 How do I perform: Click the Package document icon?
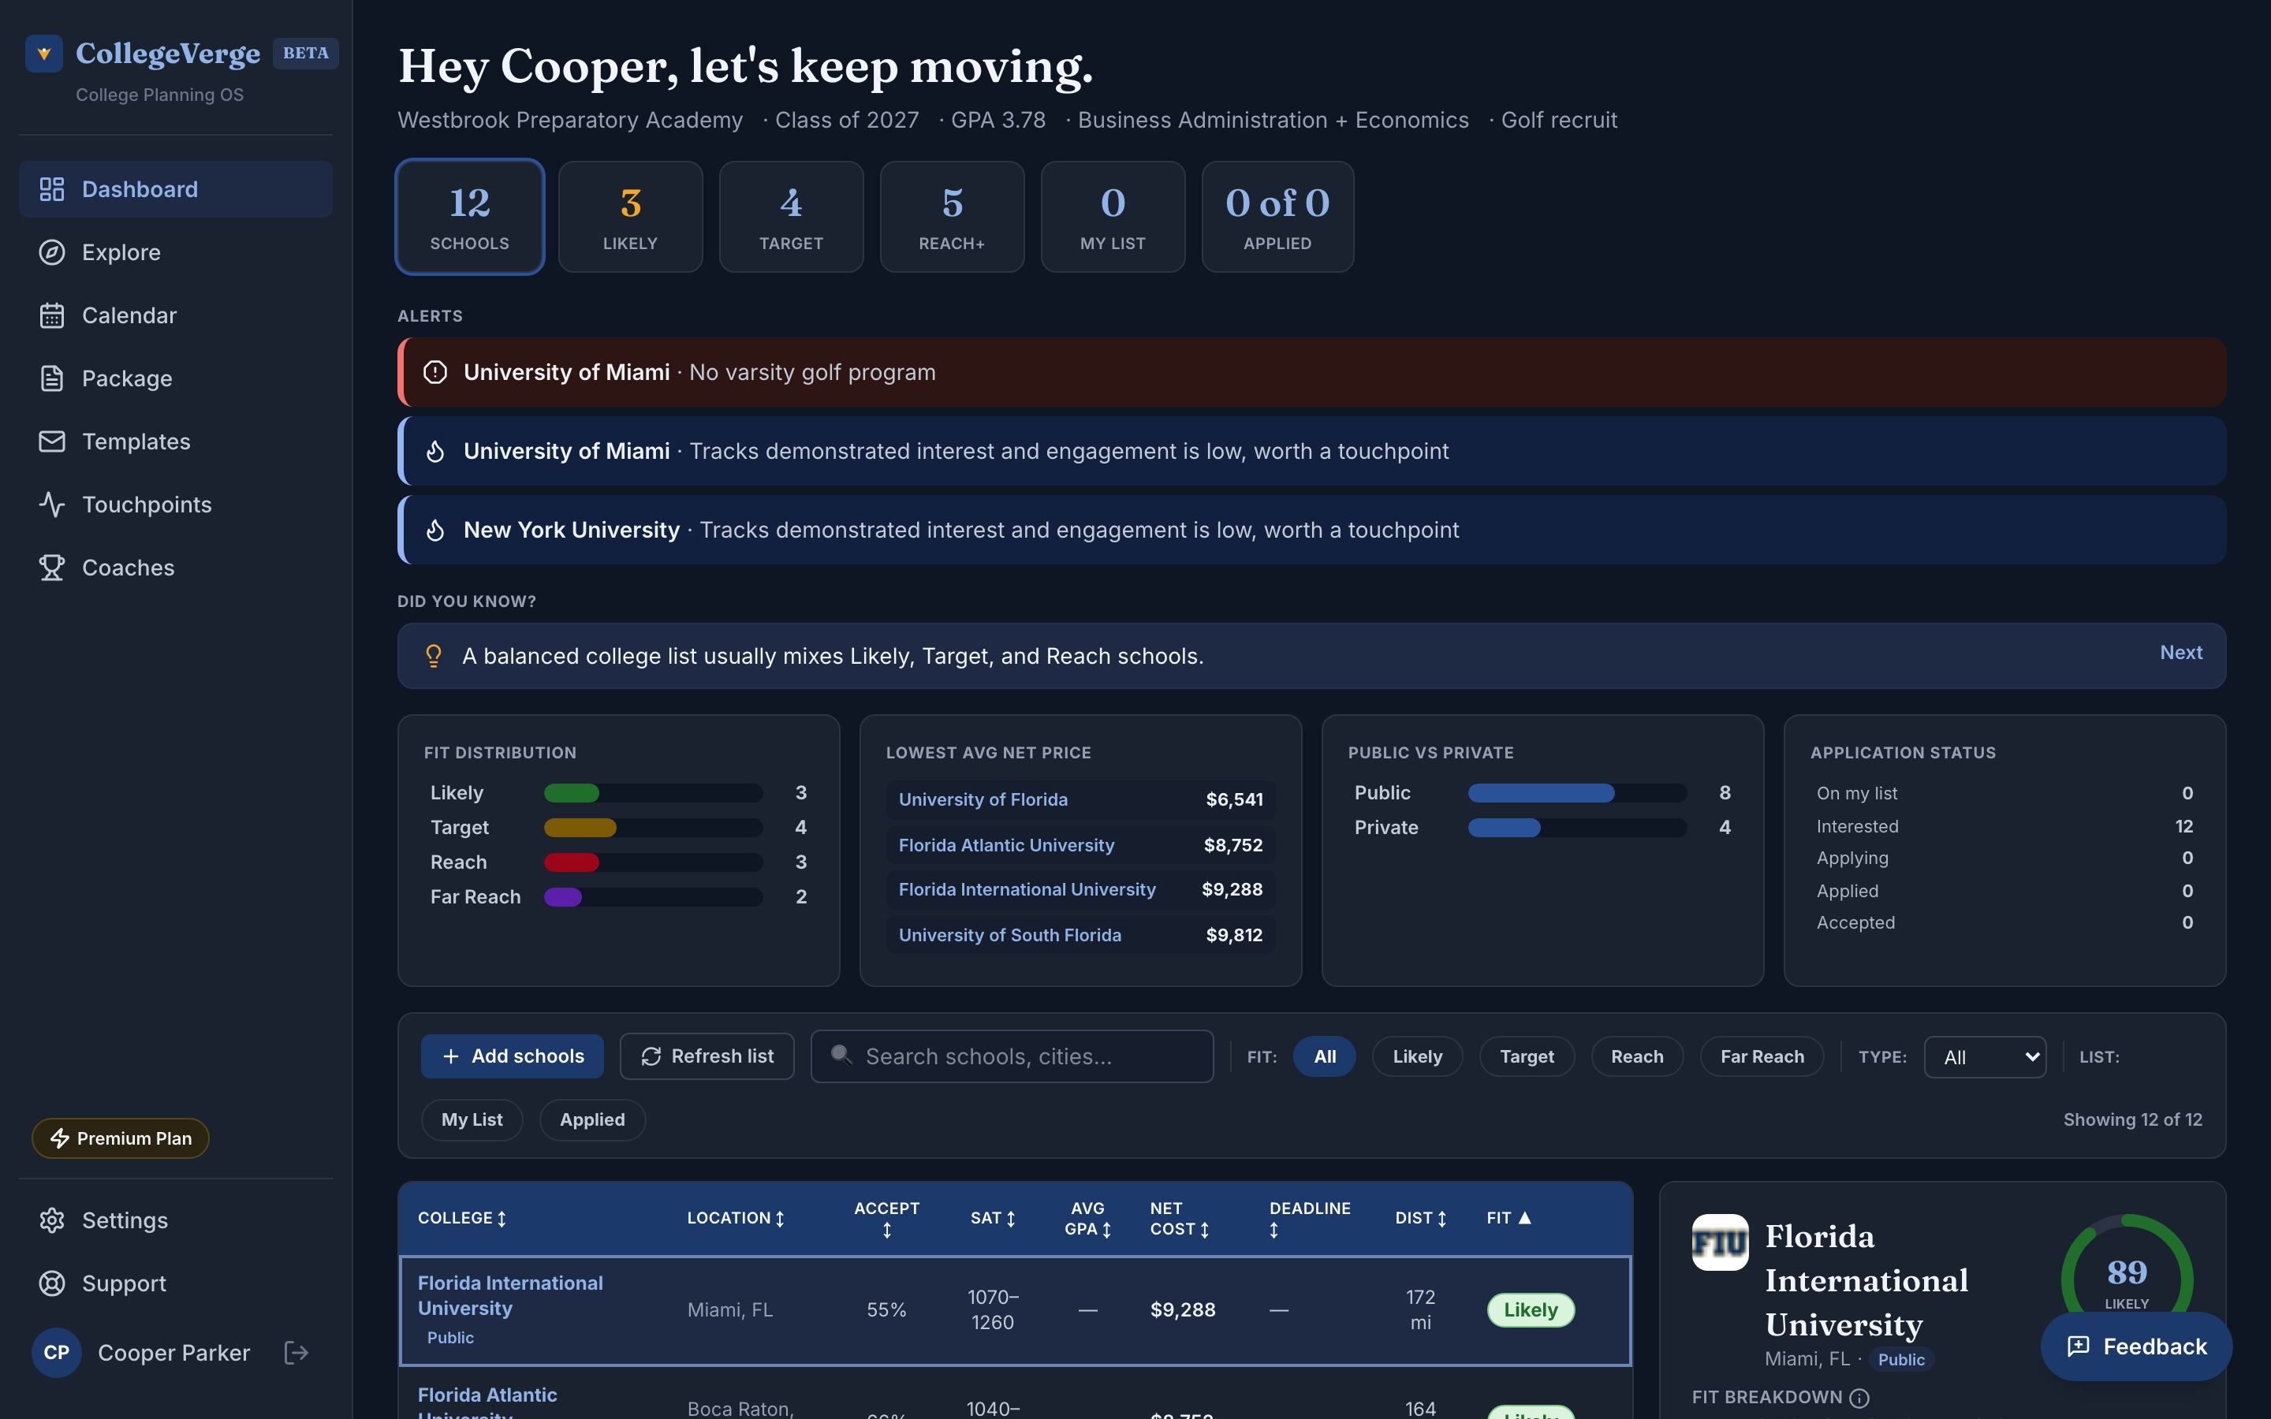tap(51, 378)
